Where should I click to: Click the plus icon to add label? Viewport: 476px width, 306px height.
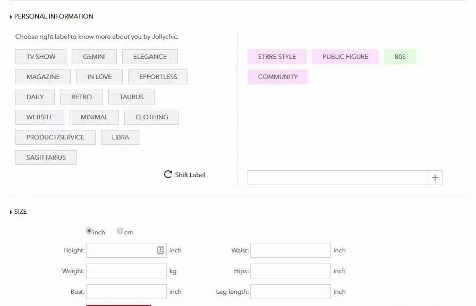(x=435, y=178)
